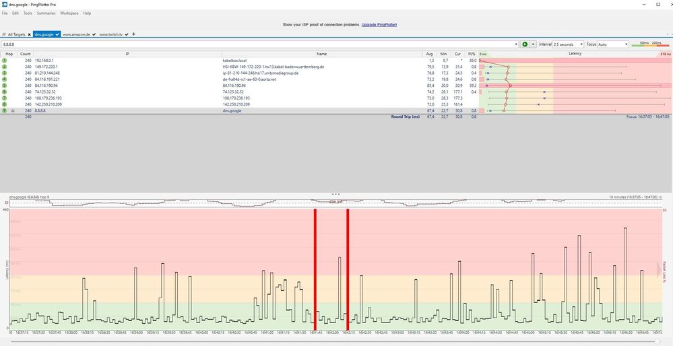The width and height of the screenshot is (673, 346).
Task: Click the hop 3 green circle icon
Action: tap(4, 73)
